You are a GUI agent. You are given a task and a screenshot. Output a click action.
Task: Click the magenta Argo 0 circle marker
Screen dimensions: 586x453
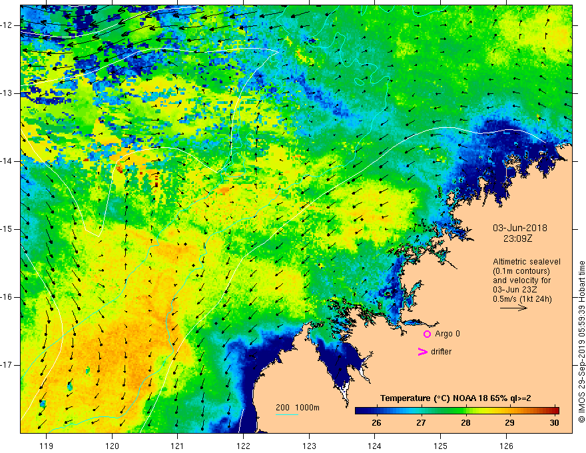click(x=427, y=334)
